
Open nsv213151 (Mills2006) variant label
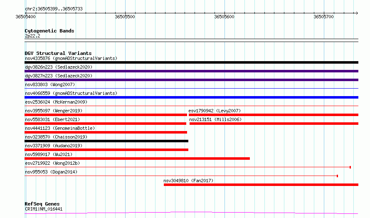[x=215, y=119]
